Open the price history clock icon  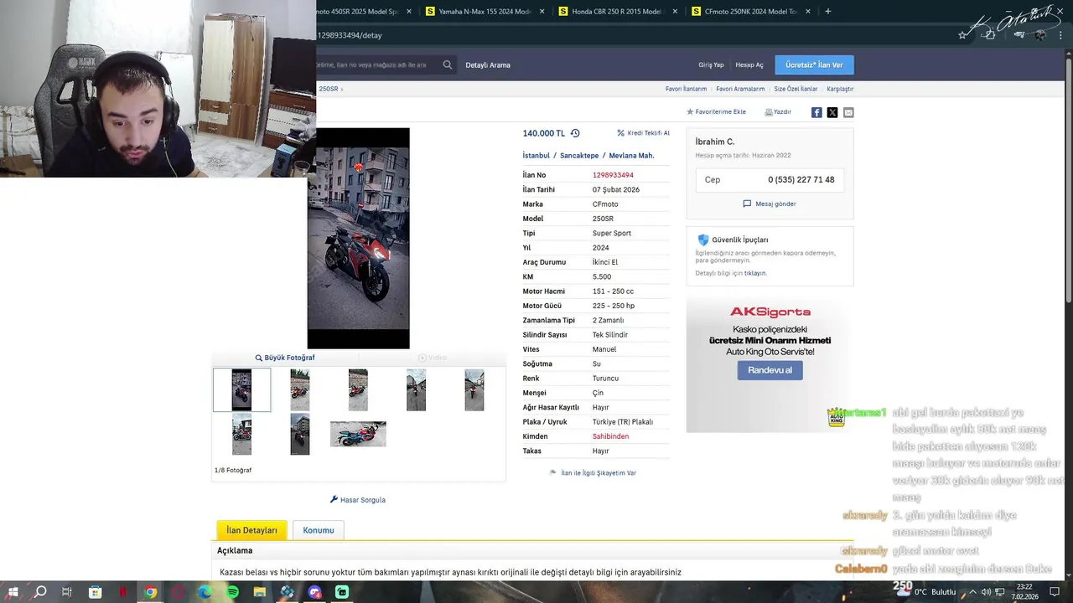click(x=575, y=133)
